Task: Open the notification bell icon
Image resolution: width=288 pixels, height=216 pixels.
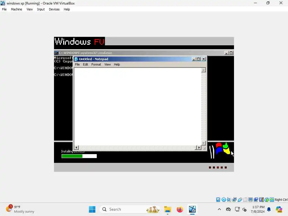Action: (269, 209)
